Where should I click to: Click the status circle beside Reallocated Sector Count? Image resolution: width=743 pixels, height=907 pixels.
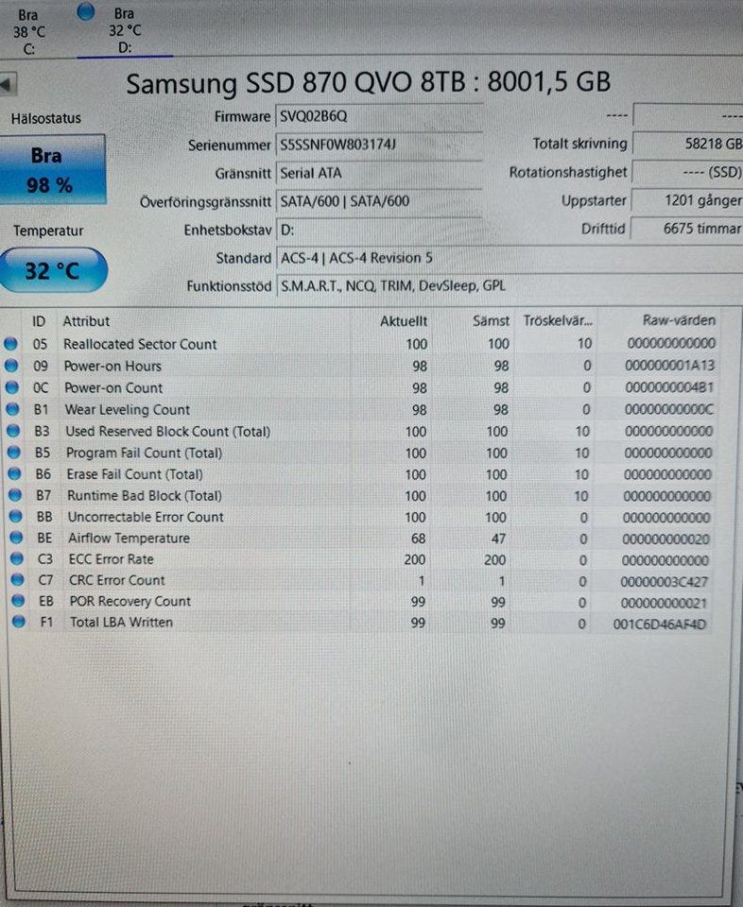coord(11,344)
